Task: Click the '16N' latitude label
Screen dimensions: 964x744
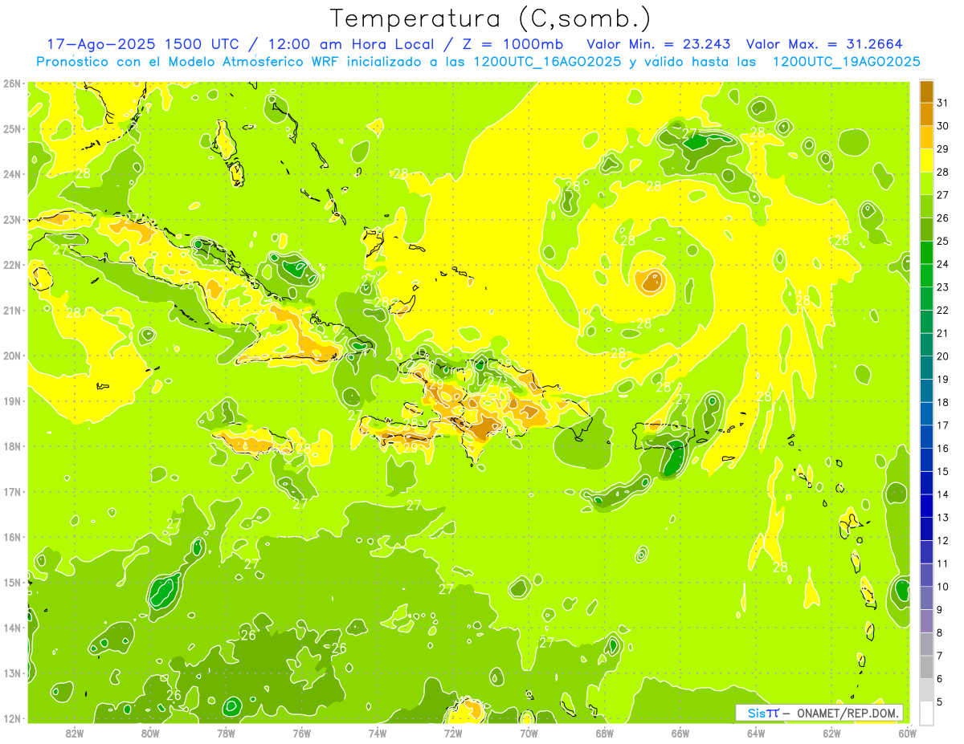Action: (x=12, y=537)
